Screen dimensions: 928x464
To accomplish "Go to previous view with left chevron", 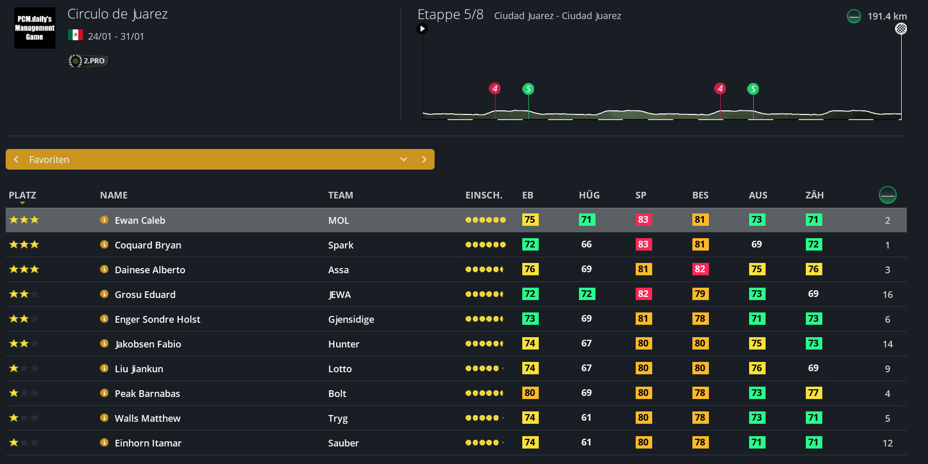I will coord(16,159).
